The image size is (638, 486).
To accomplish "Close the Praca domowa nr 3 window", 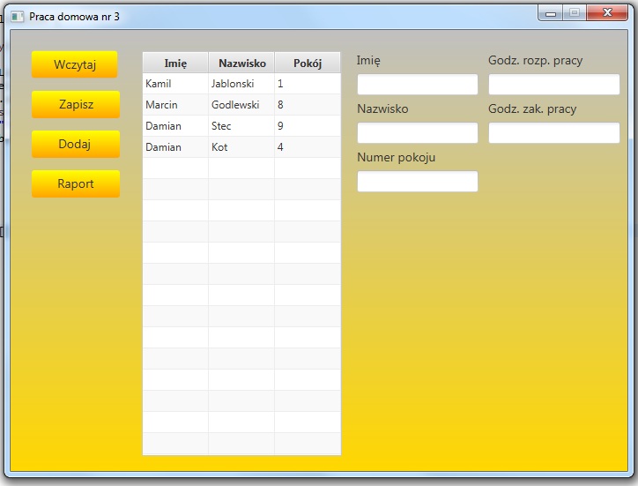I will coord(606,13).
